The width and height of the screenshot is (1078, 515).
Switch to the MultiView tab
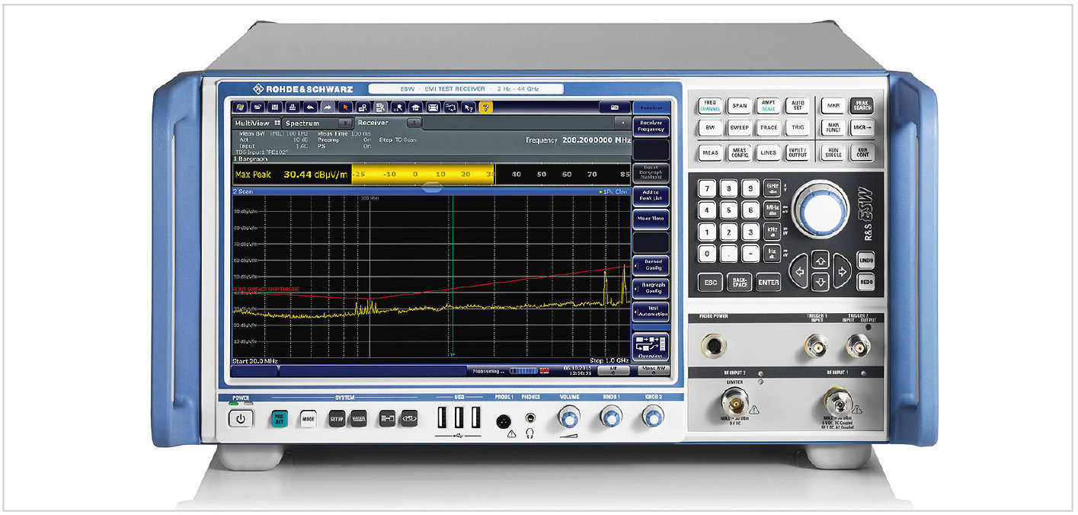257,123
